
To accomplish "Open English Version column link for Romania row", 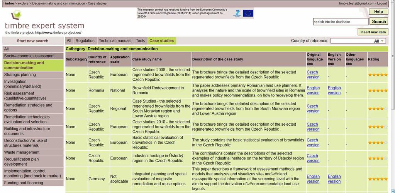I will coord(334,90).
